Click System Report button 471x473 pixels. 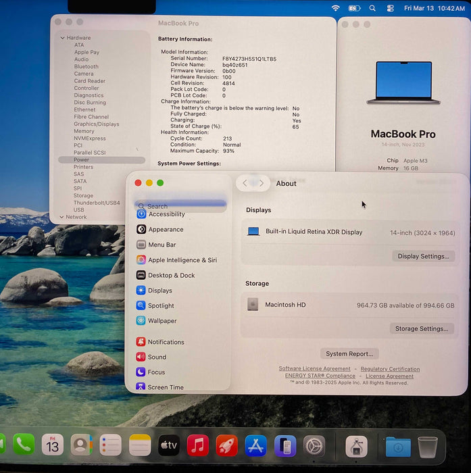[349, 353]
